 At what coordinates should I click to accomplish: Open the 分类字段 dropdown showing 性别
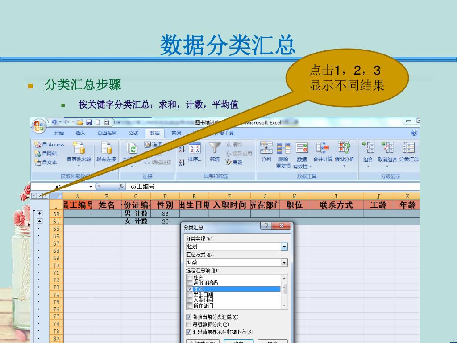click(x=284, y=247)
